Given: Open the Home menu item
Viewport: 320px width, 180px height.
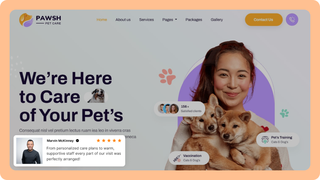Looking at the screenshot, I should coord(102,20).
